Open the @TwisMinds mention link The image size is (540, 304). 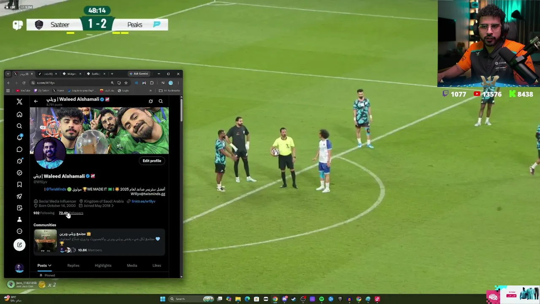pos(56,189)
